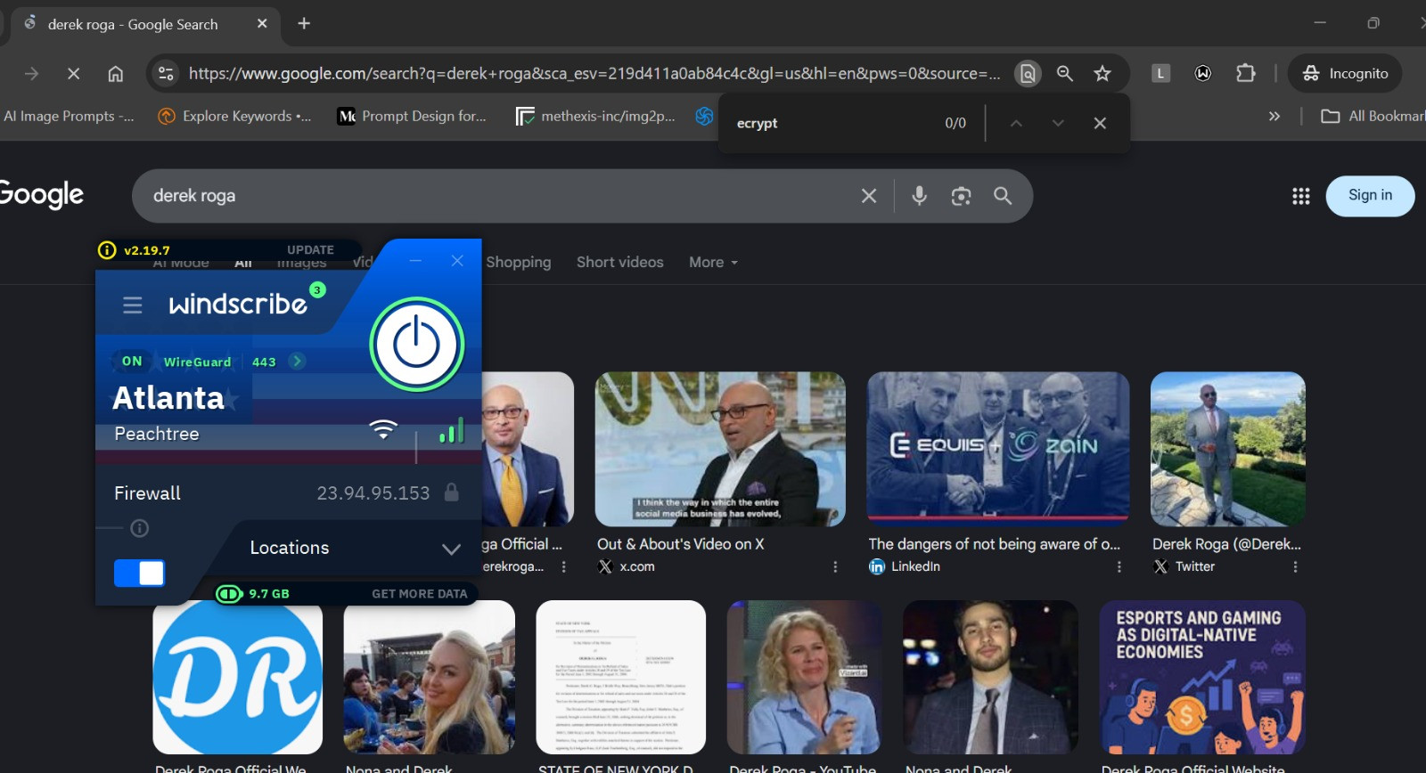The width and height of the screenshot is (1426, 773).
Task: Open the AI Image Prompts bookmark
Action: (68, 116)
